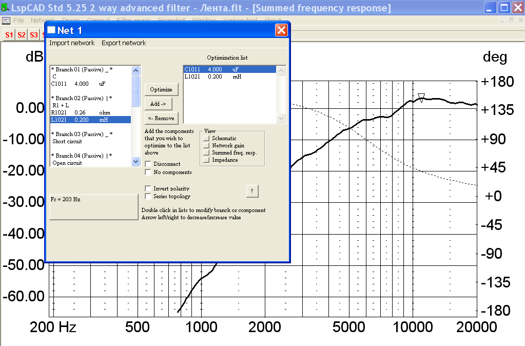Click branch list scrollbar up arrow
Viewport: 525px width, 346px height.
click(135, 70)
